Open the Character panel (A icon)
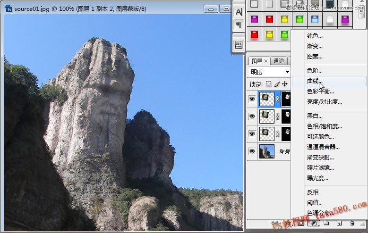 239,12
